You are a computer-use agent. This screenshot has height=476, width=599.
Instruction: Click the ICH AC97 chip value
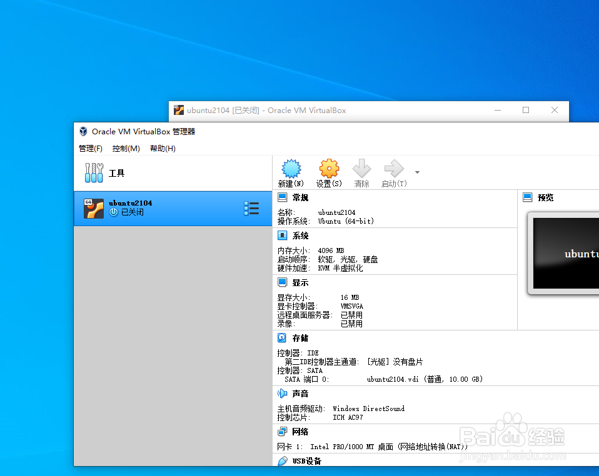[348, 418]
